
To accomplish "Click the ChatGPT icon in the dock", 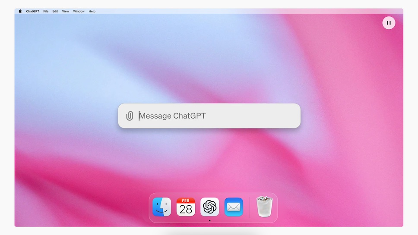I will pos(210,207).
